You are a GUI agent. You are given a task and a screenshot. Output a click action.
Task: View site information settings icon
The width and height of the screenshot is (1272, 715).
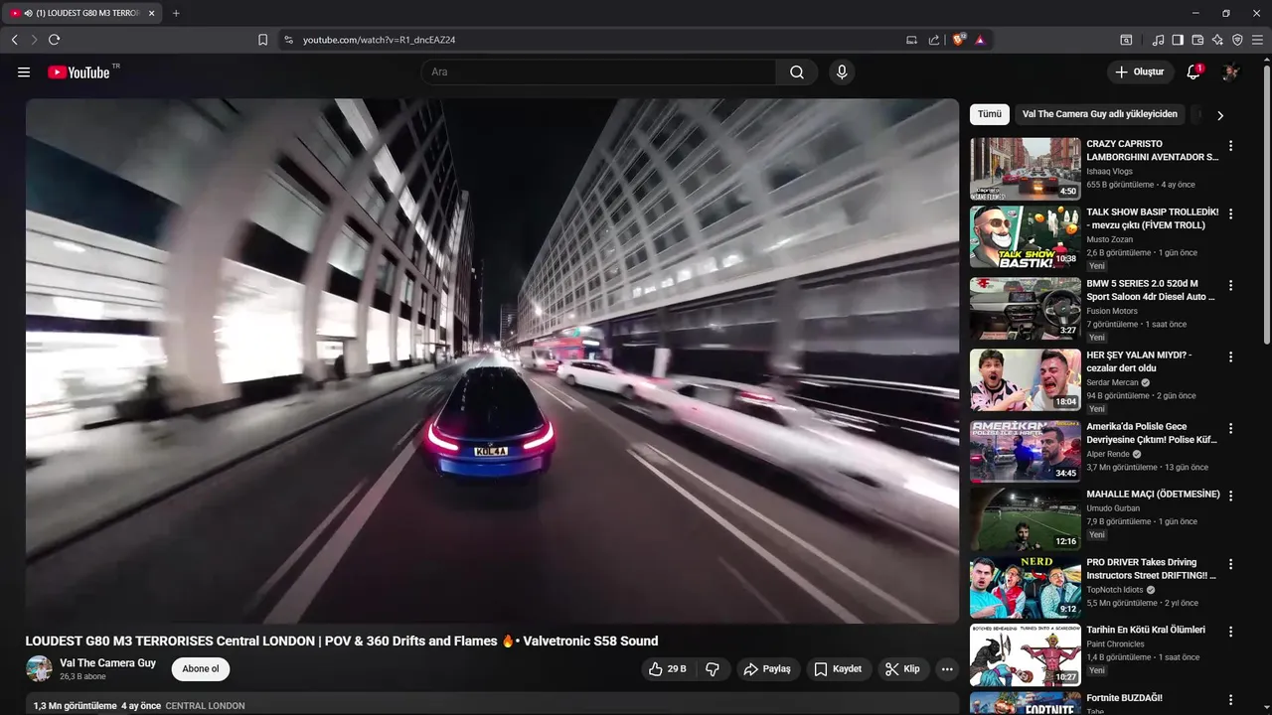tap(288, 40)
